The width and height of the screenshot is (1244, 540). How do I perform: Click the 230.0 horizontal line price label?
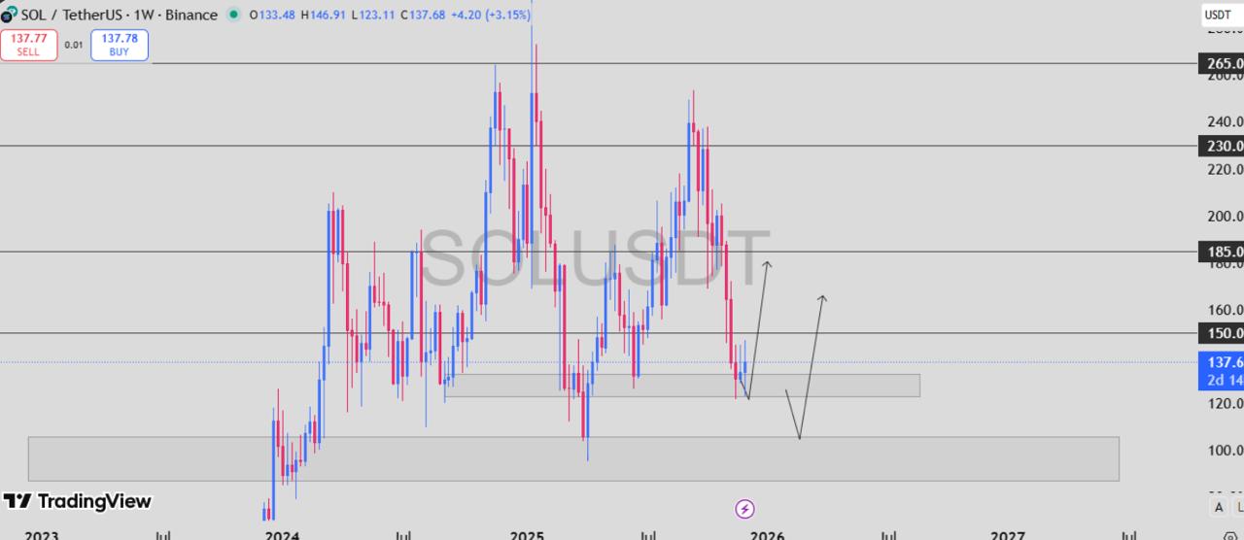click(1223, 146)
